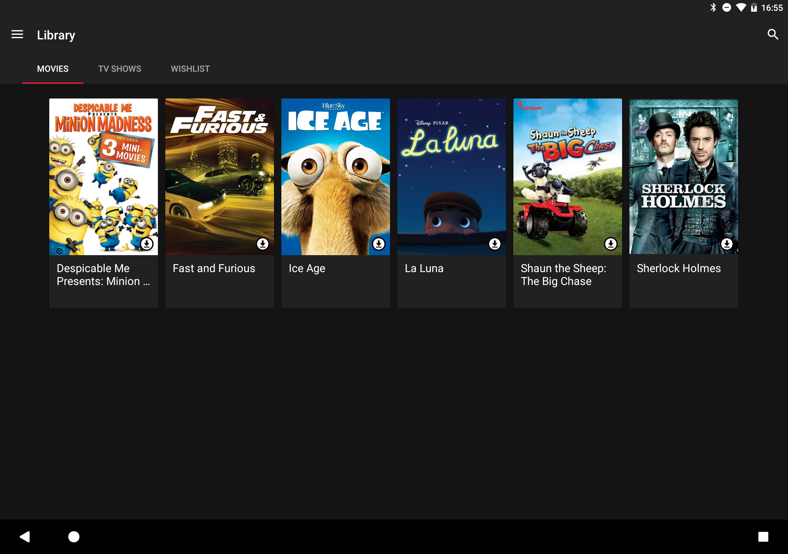Screen dimensions: 788x554
Task: Switch to the TV Shows tab
Action: point(119,69)
